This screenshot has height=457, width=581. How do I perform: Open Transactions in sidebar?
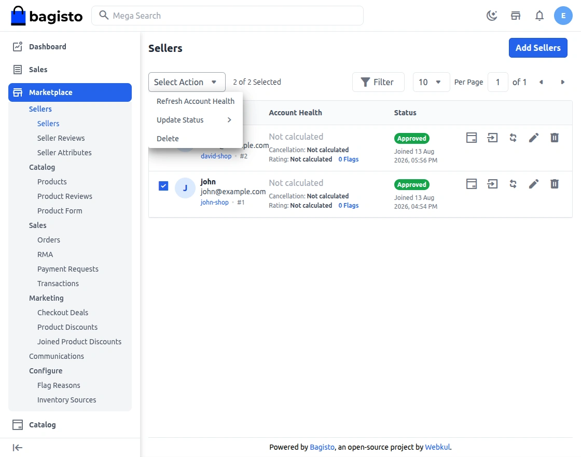click(x=58, y=284)
